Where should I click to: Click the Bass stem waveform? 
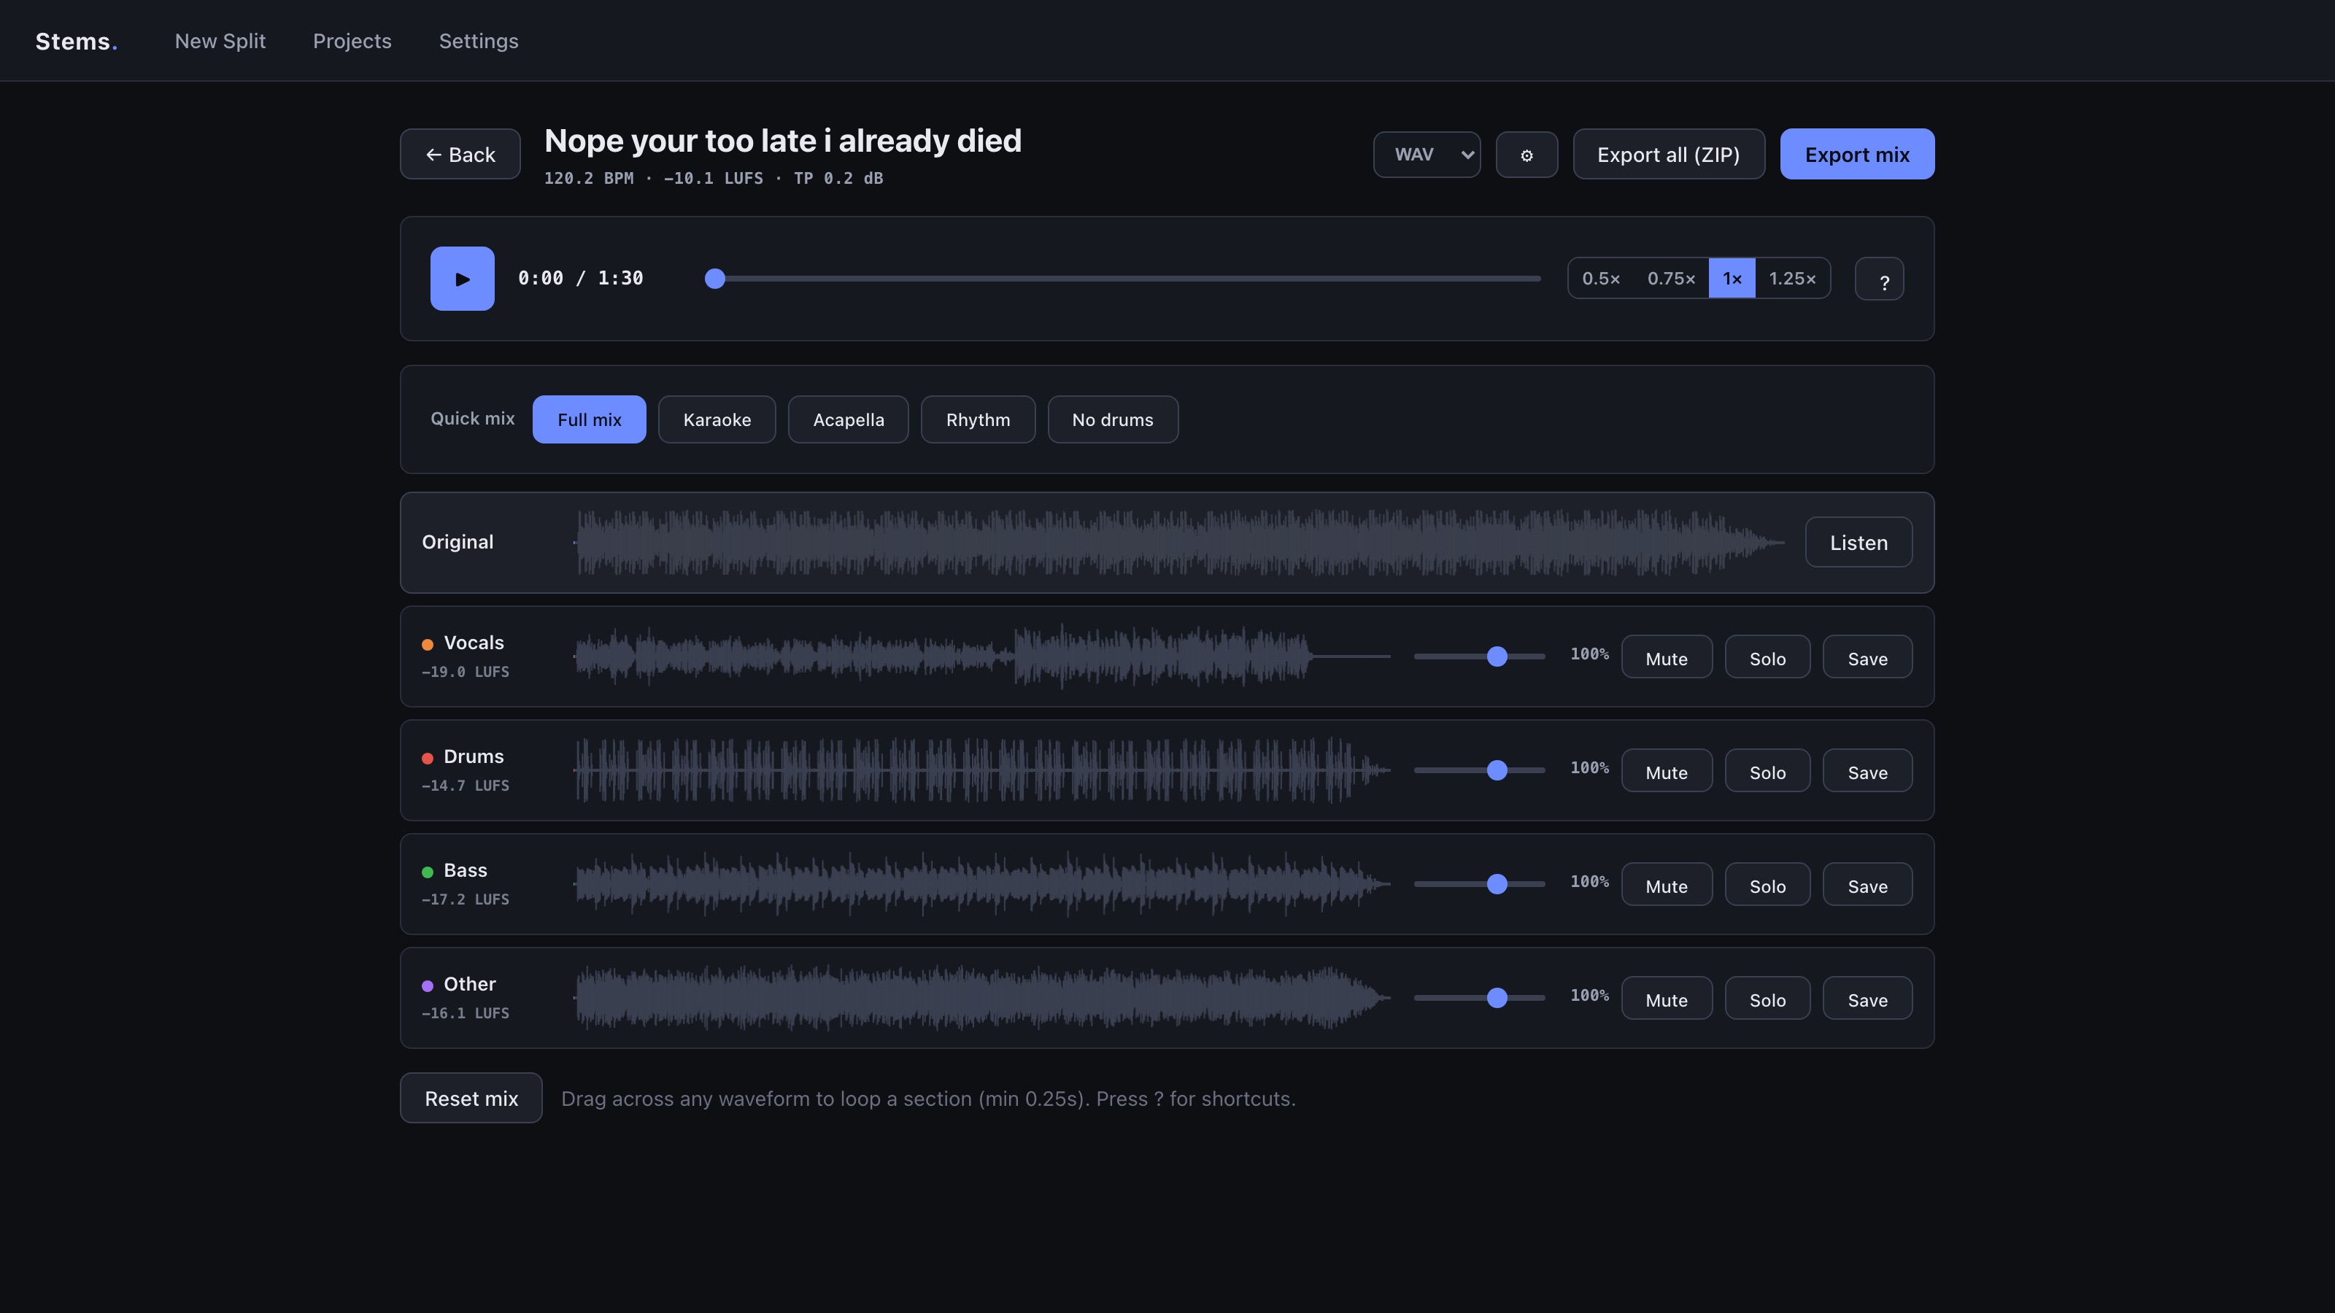(x=981, y=883)
